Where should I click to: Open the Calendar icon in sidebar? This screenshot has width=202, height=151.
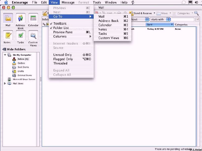pyautogui.click(x=33, y=18)
